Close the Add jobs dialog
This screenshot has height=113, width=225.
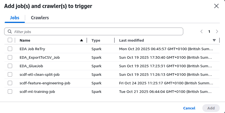pos(216,6)
